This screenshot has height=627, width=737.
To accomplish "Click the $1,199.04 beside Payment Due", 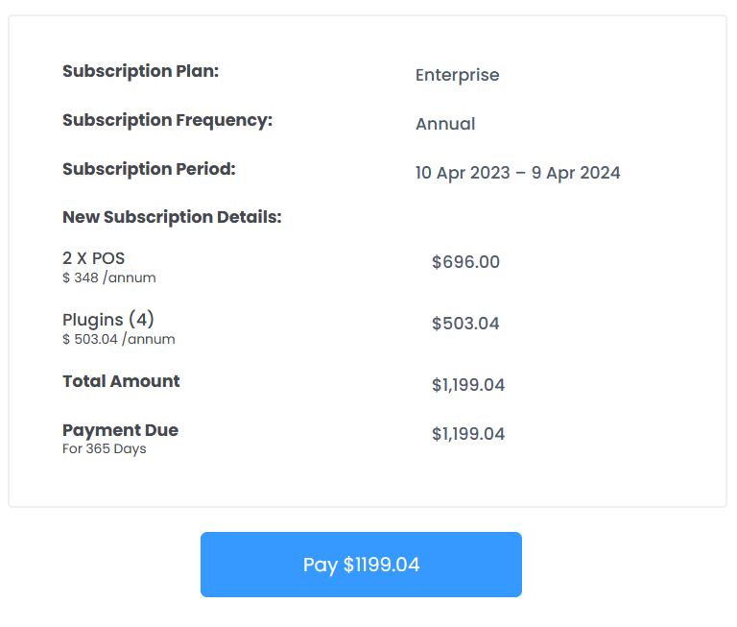I will pyautogui.click(x=468, y=434).
